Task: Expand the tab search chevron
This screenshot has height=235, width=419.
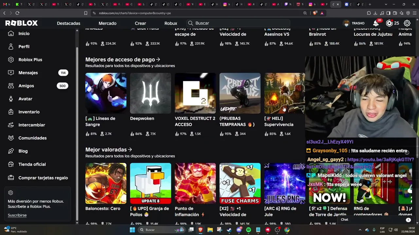Action: pyautogui.click(x=386, y=4)
